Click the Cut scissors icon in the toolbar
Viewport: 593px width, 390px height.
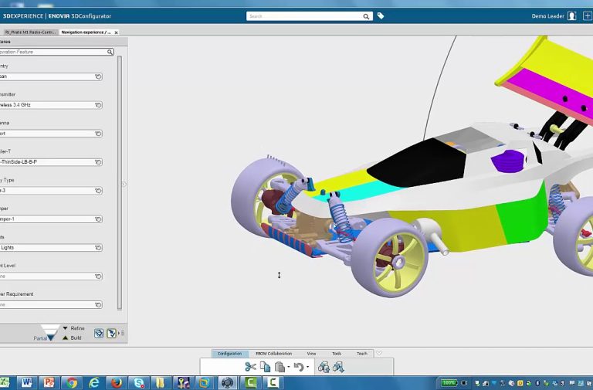coord(250,367)
